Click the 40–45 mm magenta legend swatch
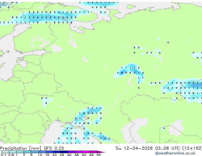 [x=86, y=152]
